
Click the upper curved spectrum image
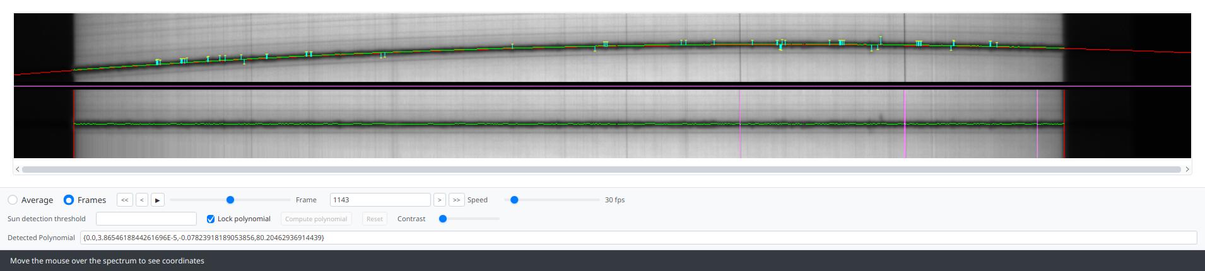click(602, 48)
